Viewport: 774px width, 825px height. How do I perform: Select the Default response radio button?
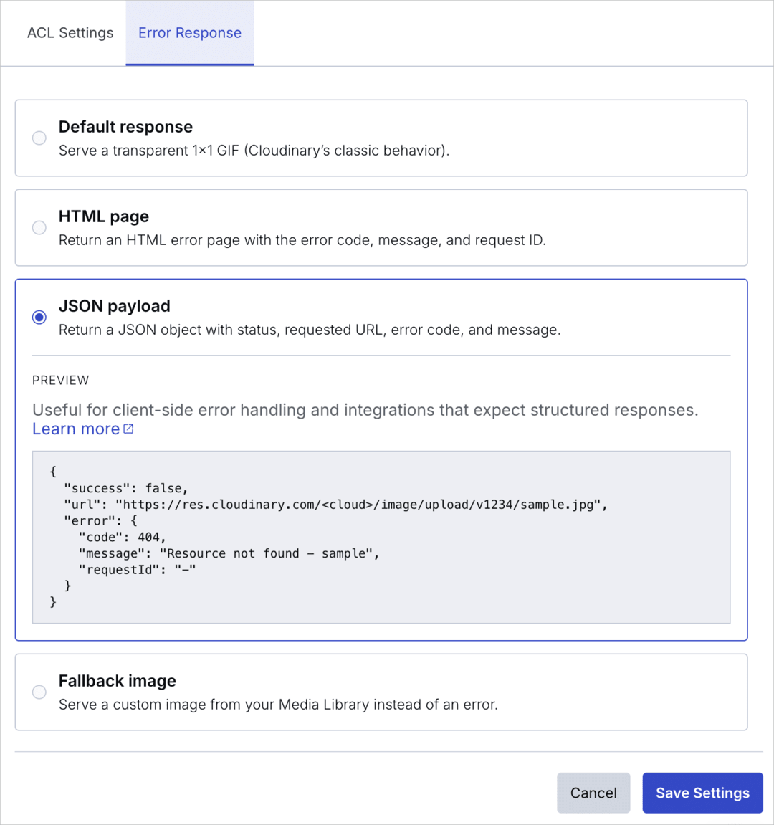[39, 138]
